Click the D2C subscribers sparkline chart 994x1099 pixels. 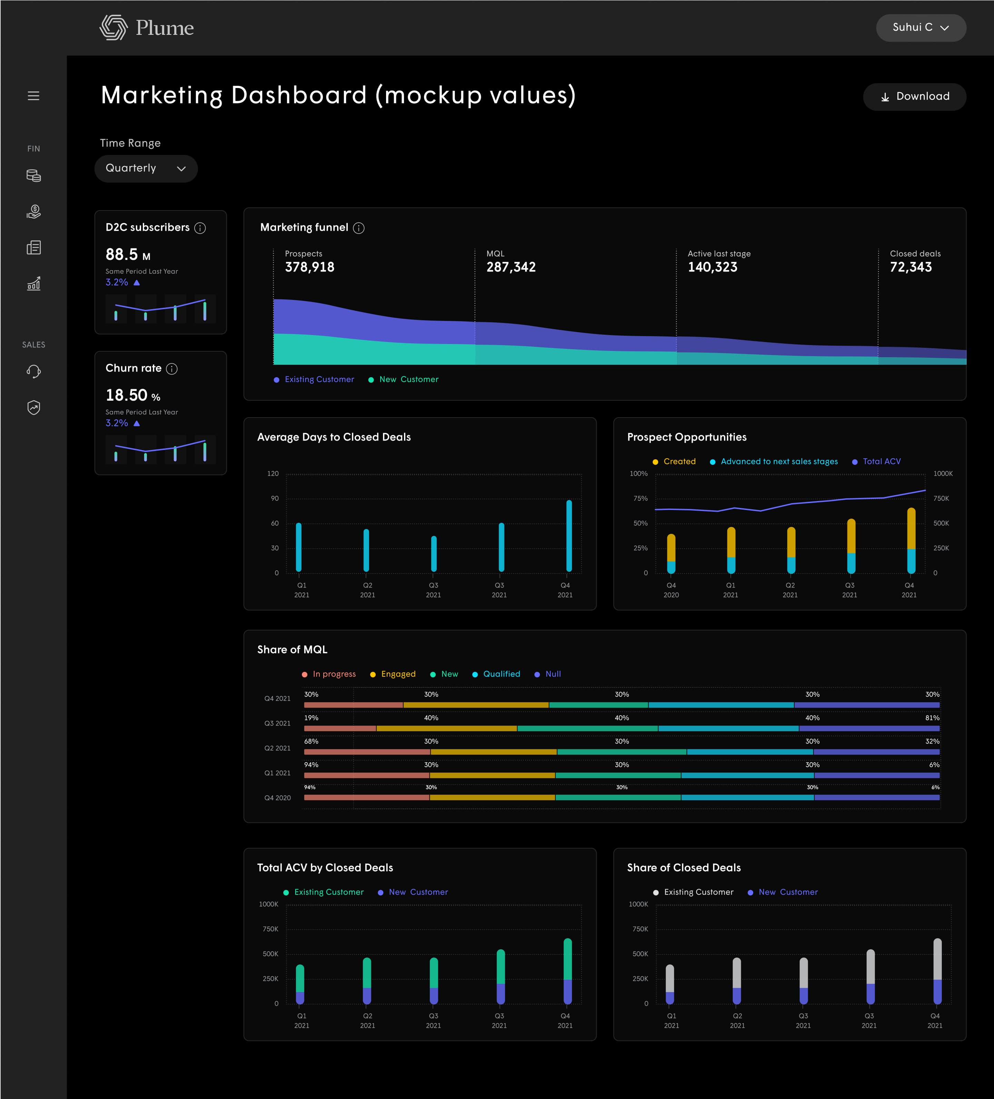pyautogui.click(x=160, y=309)
